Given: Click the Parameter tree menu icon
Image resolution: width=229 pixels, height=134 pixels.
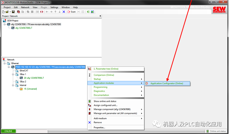Looking at the screenshot, I should [x=90, y=69].
